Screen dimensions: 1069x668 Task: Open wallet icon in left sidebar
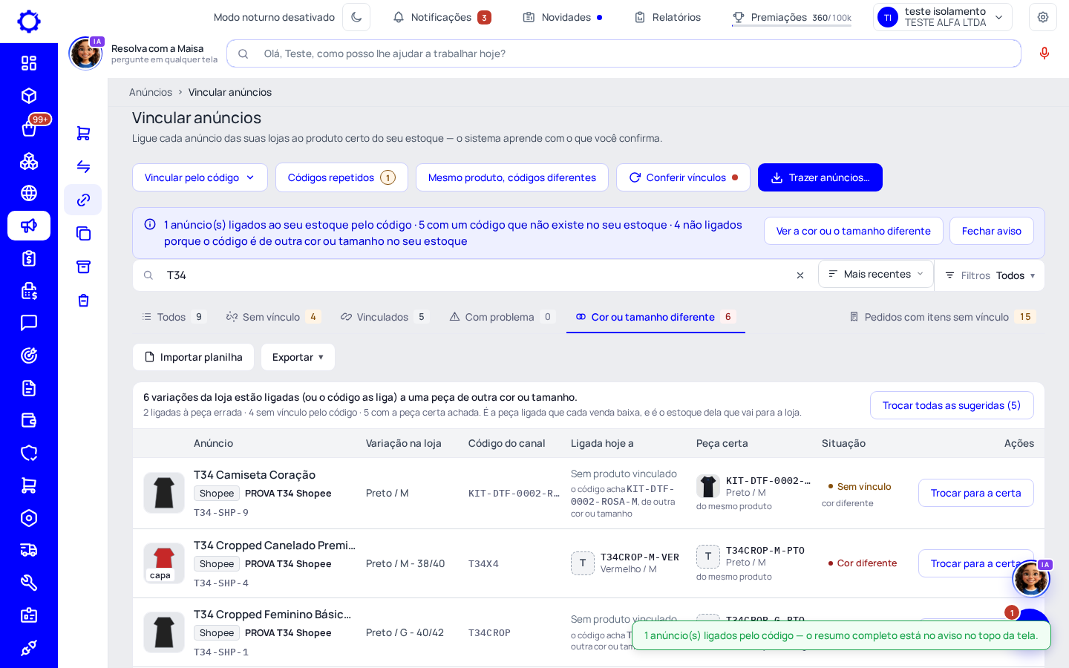pos(29,421)
